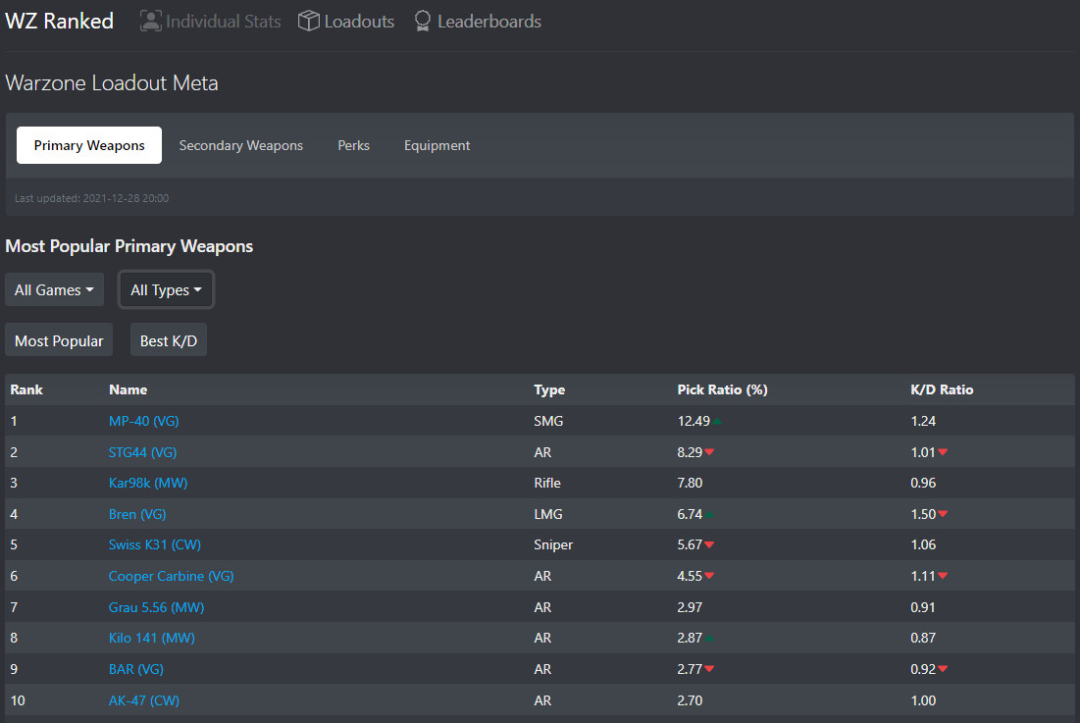Switch to Secondary Weapons tab

click(241, 145)
